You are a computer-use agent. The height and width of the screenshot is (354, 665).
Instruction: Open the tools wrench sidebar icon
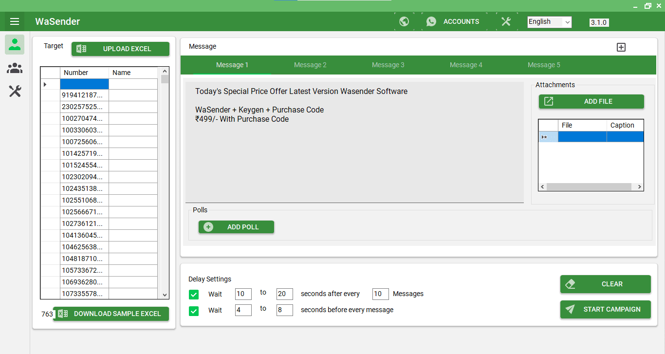15,91
